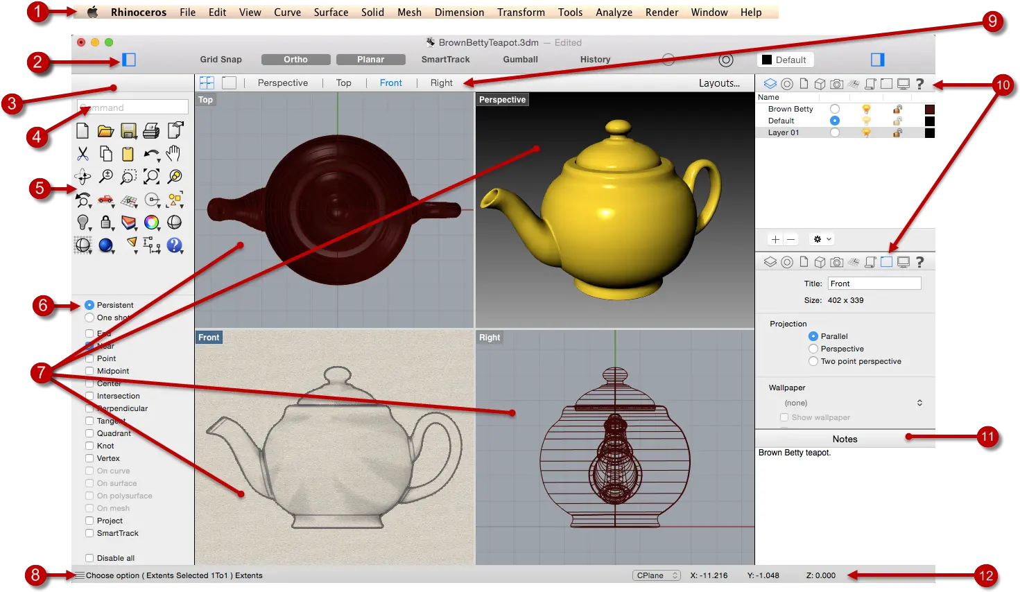Tick the Disable all checkbox
The width and height of the screenshot is (1020, 592).
coord(89,558)
